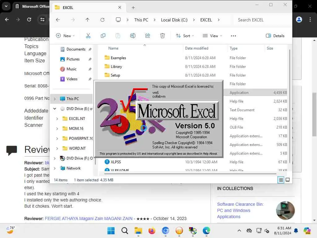Select the XLPSS help file
Viewport: 317px width, 238px height.
[116, 162]
